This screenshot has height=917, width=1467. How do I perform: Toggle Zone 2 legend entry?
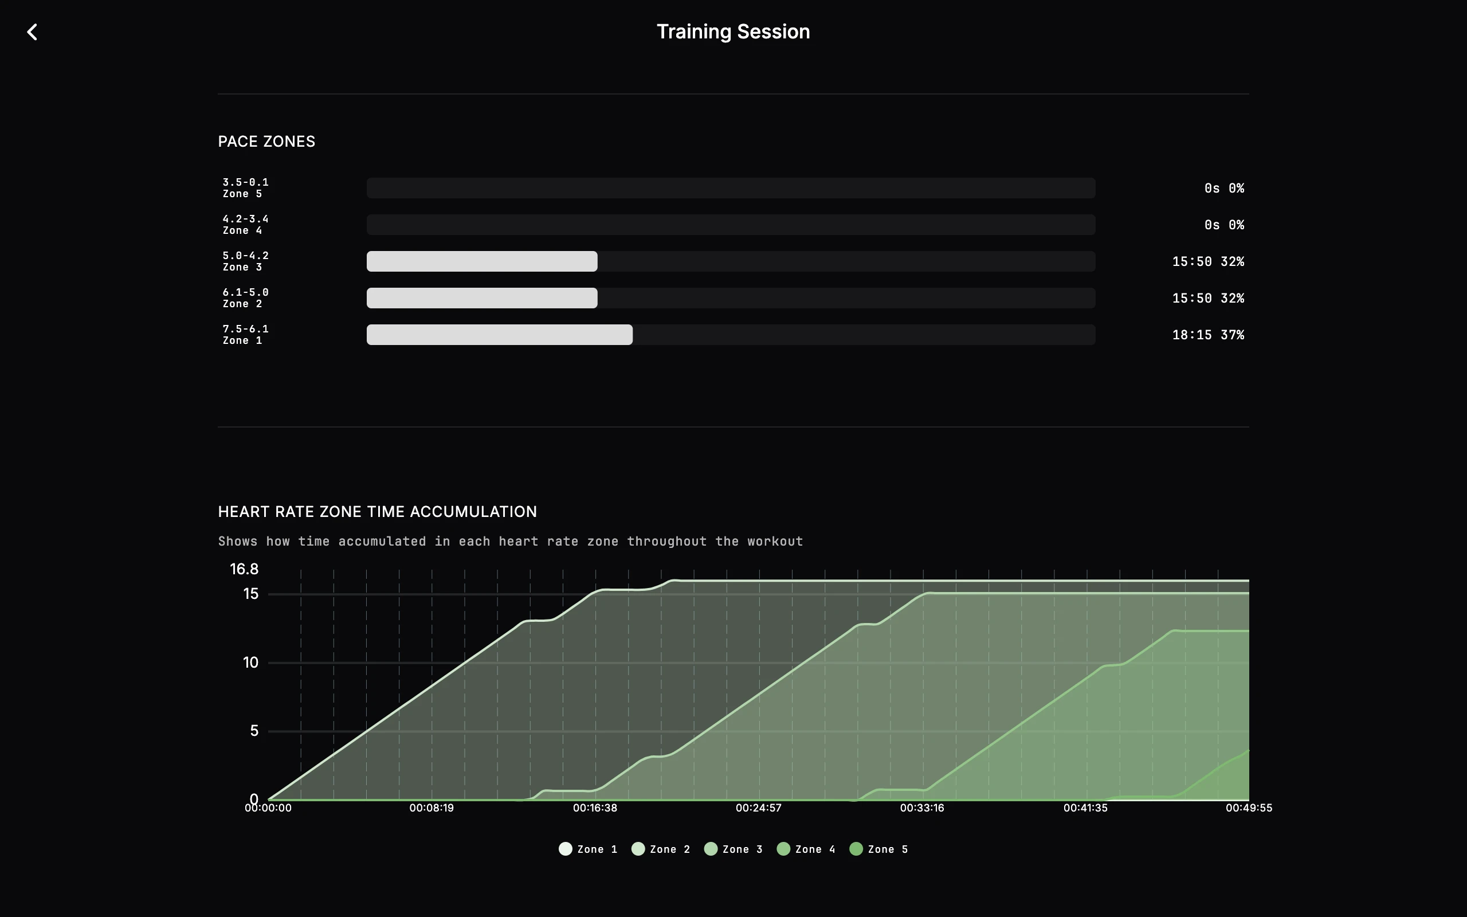661,849
